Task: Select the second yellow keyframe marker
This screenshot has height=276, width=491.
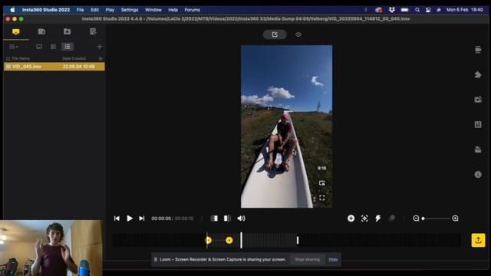Action: click(x=229, y=240)
